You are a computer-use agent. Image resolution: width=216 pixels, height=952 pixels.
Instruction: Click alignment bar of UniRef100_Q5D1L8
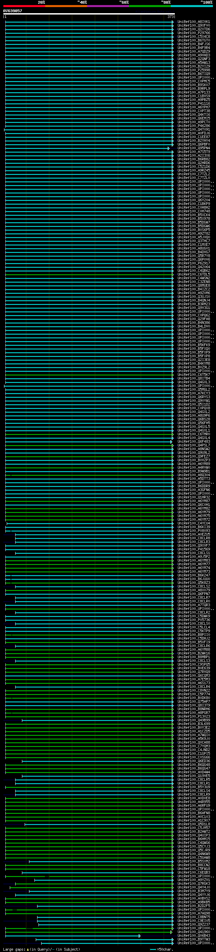point(99,824)
